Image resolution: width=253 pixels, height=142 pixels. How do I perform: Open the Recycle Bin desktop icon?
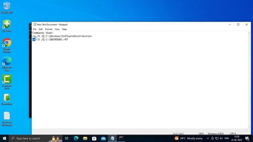(x=7, y=8)
